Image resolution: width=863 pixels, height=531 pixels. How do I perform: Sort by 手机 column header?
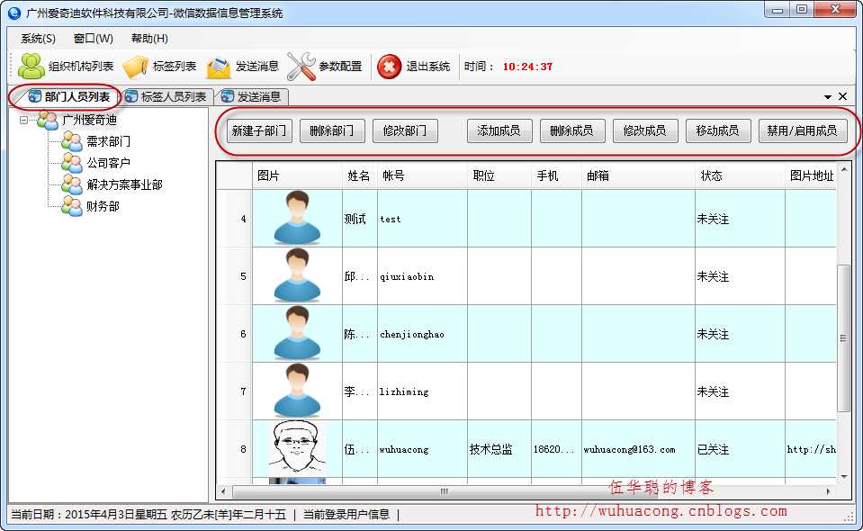[x=556, y=176]
